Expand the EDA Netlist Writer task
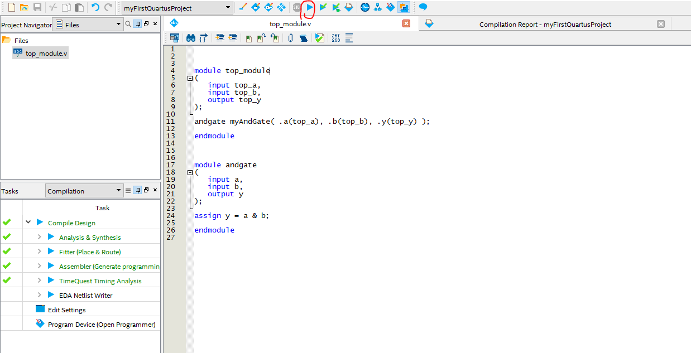This screenshot has width=691, height=353. 40,295
